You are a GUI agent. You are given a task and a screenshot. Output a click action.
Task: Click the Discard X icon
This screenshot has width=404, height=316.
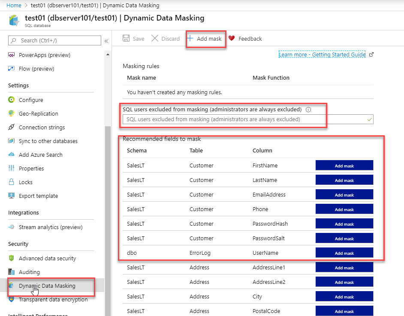point(154,39)
